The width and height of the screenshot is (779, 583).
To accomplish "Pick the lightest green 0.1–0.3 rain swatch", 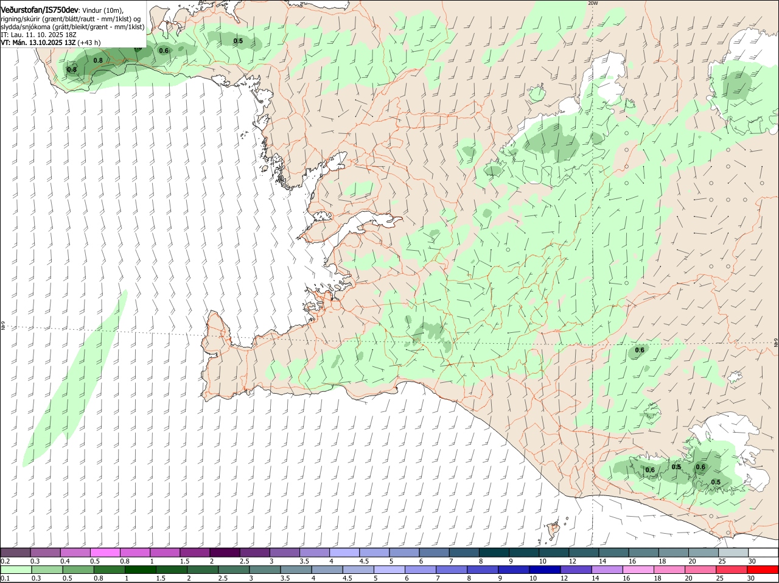I will tap(16, 570).
